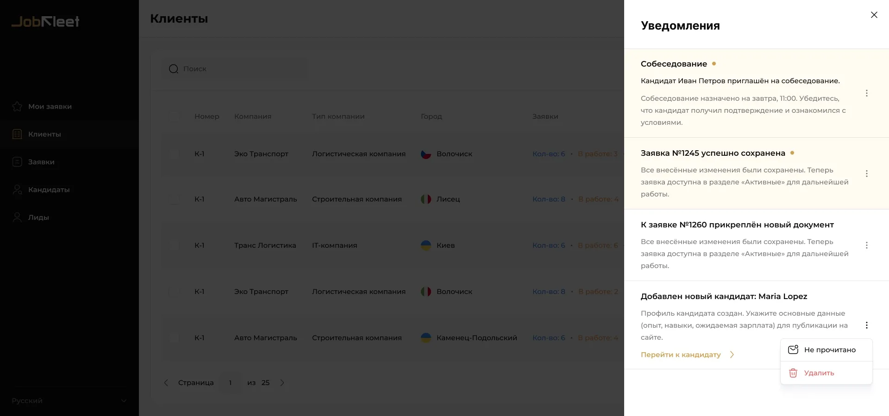Close the Уведомления panel
Image resolution: width=889 pixels, height=416 pixels.
[x=874, y=15]
